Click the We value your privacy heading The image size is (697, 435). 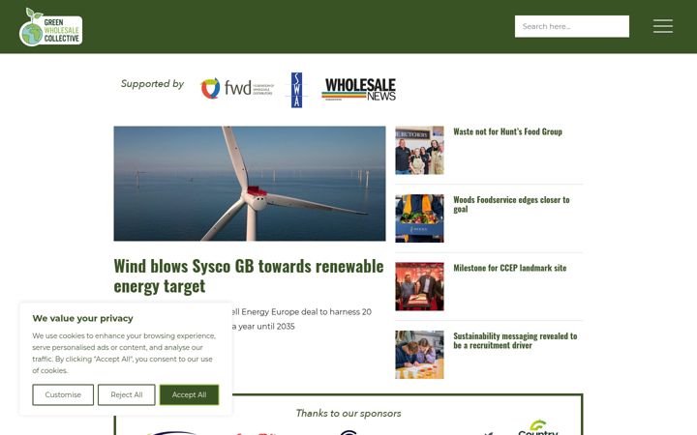coord(82,318)
